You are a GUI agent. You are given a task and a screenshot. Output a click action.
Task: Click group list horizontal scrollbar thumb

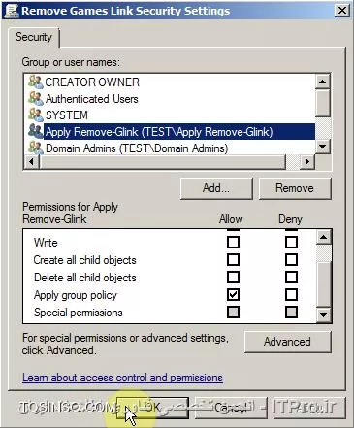pyautogui.click(x=163, y=161)
